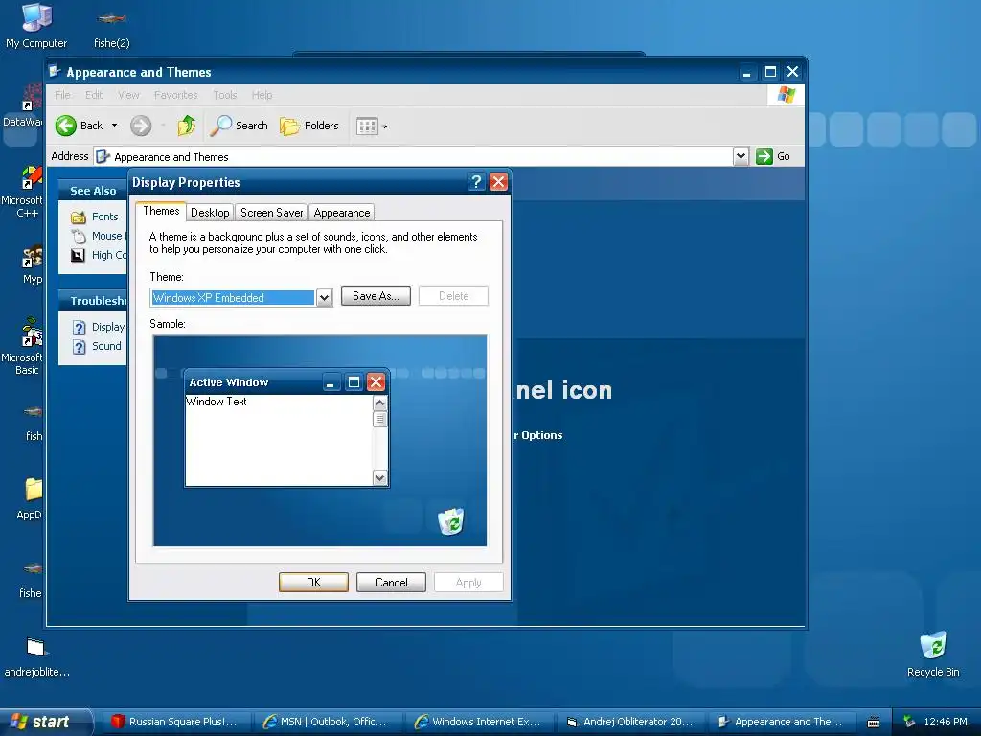Click the network tray icon beside clock

tap(910, 722)
